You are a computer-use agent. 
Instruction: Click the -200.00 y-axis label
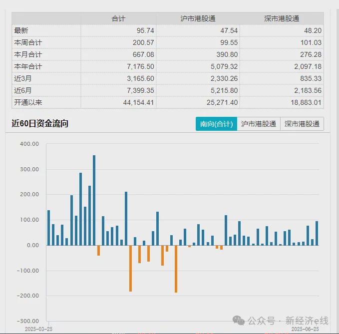28,296
